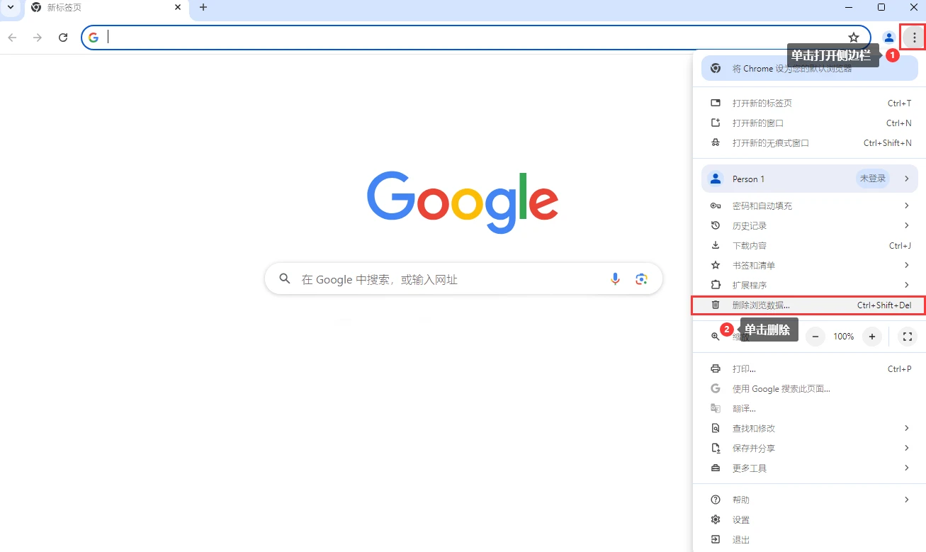Expand 更多工具 submenu
This screenshot has height=552, width=926.
tap(809, 468)
